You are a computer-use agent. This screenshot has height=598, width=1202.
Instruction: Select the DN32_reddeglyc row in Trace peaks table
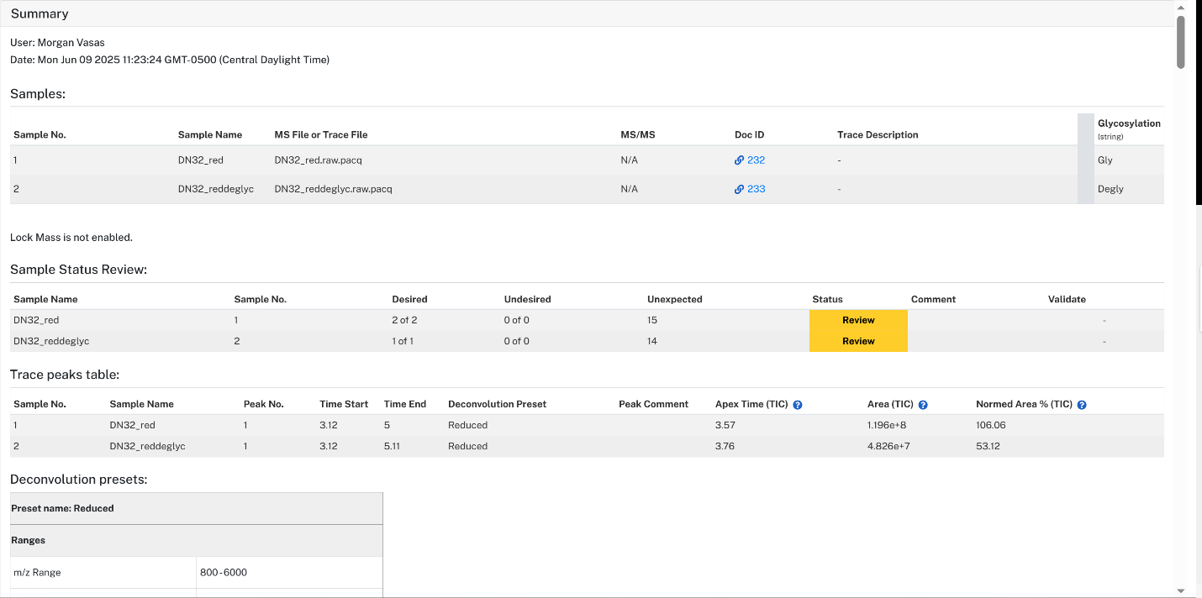pyautogui.click(x=587, y=446)
